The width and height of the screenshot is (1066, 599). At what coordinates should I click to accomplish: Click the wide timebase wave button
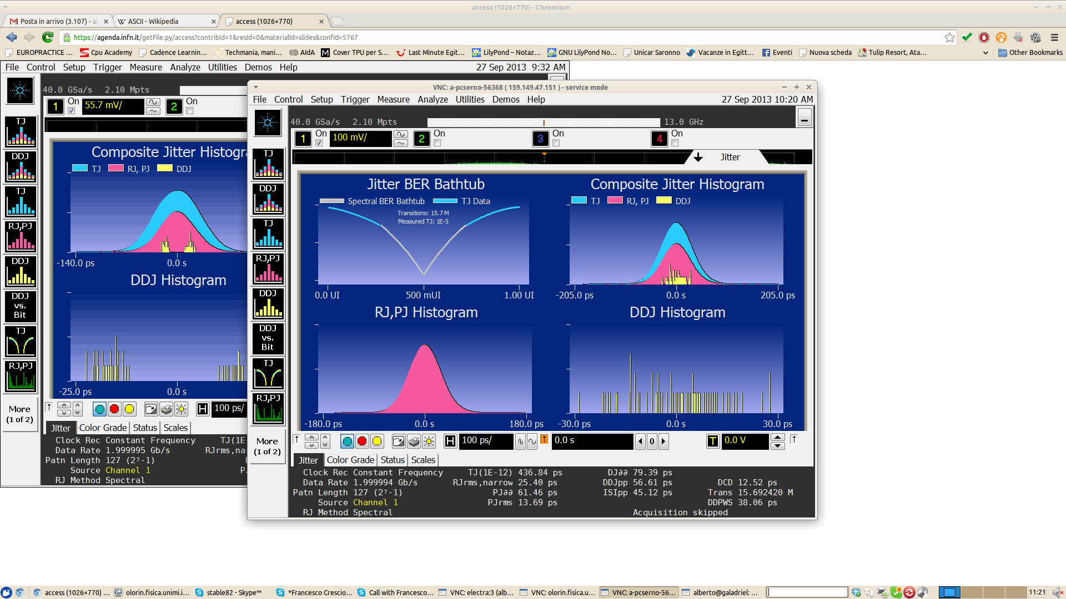[532, 441]
